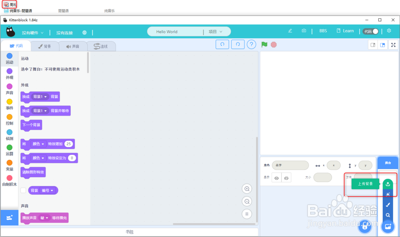This screenshot has width=400, height=237.
Task: Click the redo arrow button
Action: point(238,44)
